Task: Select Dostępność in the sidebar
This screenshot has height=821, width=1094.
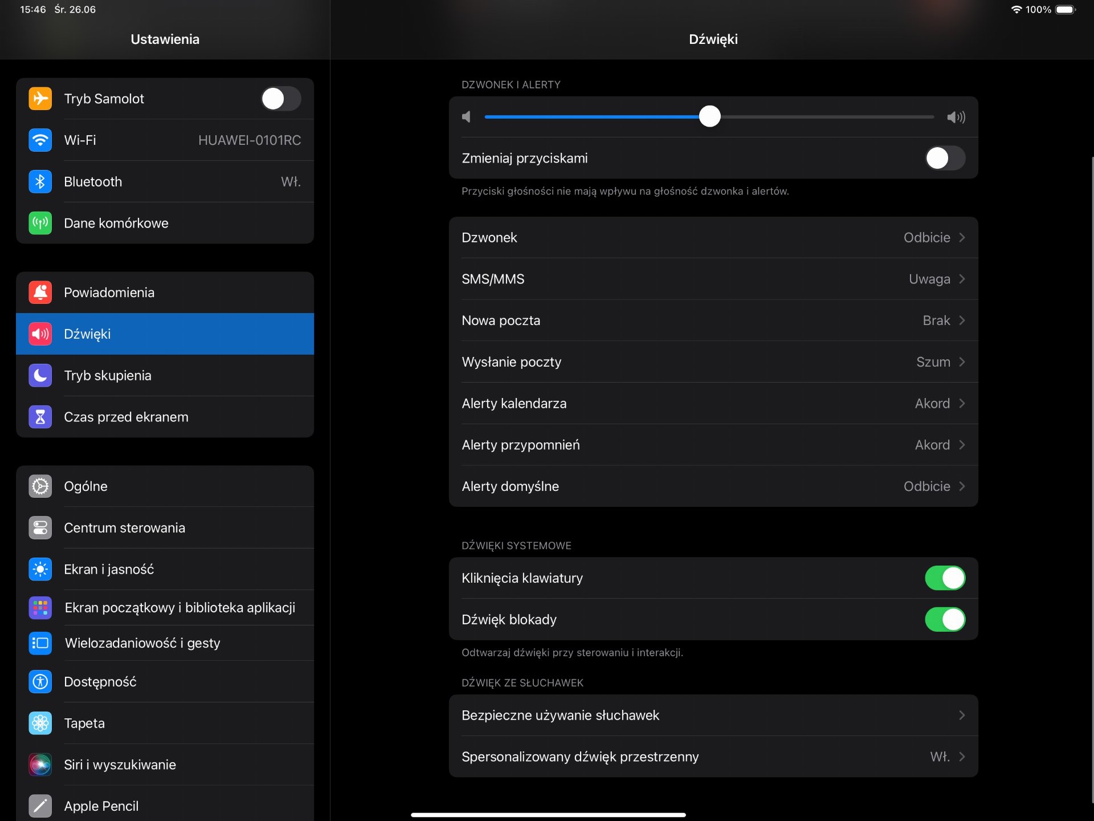Action: 165,682
